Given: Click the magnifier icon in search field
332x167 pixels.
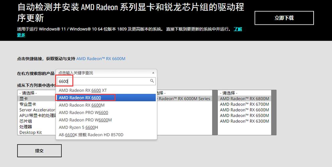Looking at the screenshot, I should 152,81.
